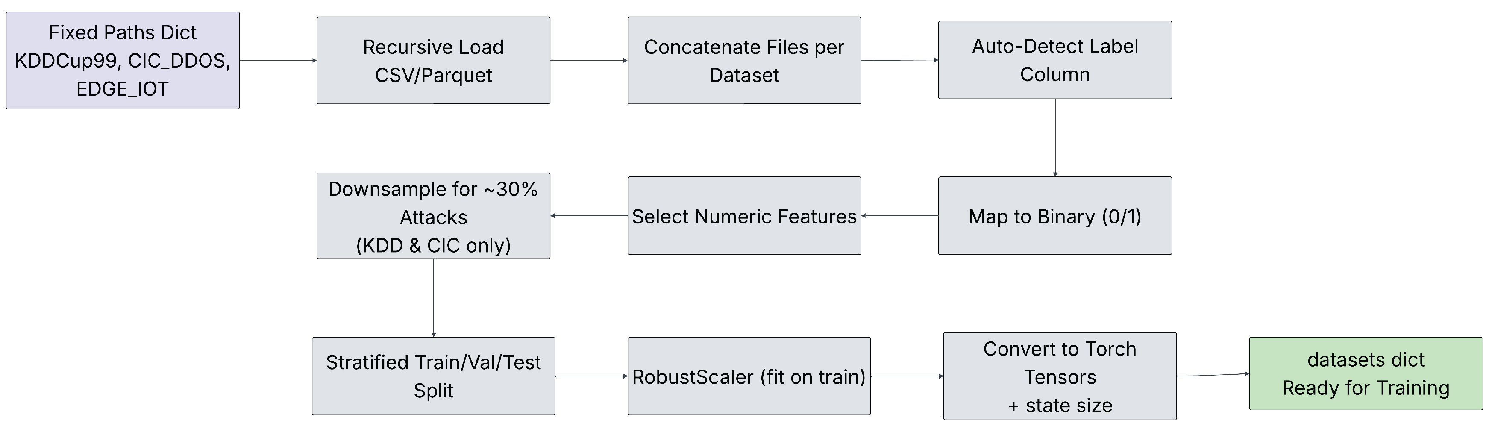Select the Select Numeric Features node

click(744, 216)
